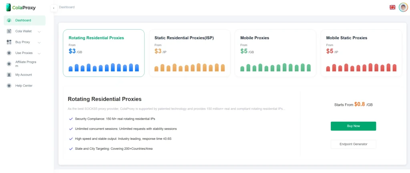Click State and City Targeting line

[x=114, y=149]
